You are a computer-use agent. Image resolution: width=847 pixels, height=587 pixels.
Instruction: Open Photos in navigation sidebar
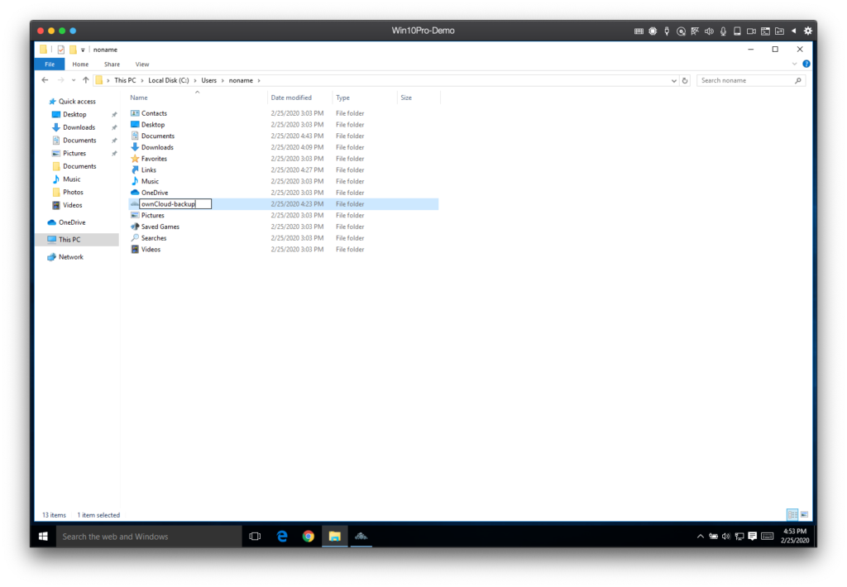(73, 193)
